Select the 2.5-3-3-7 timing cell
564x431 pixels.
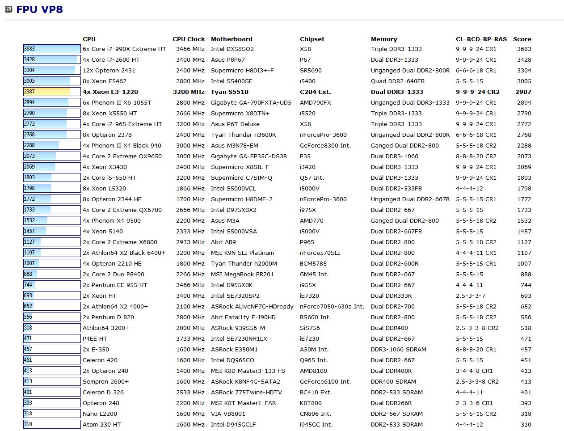click(x=471, y=296)
